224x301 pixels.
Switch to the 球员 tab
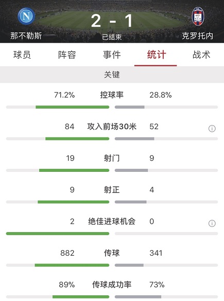point(22,55)
